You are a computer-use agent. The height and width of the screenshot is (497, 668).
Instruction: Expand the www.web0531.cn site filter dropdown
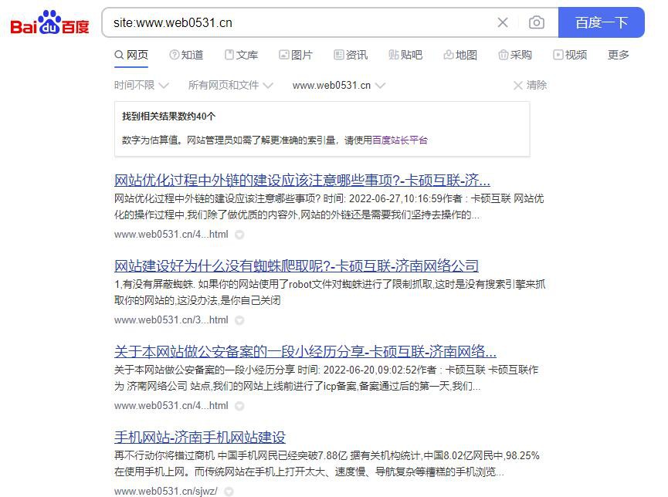(339, 85)
